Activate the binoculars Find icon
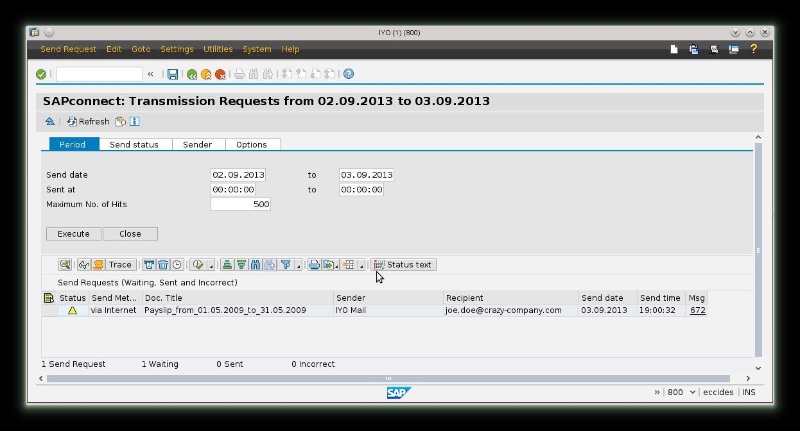The height and width of the screenshot is (431, 800). (254, 264)
